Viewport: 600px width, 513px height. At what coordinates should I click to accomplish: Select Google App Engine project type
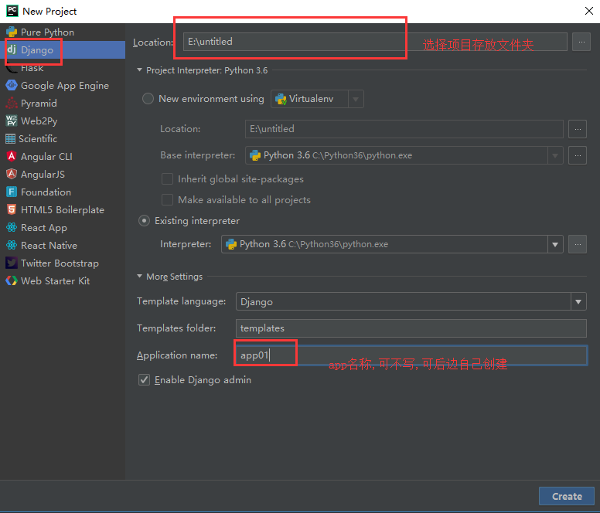pyautogui.click(x=63, y=85)
